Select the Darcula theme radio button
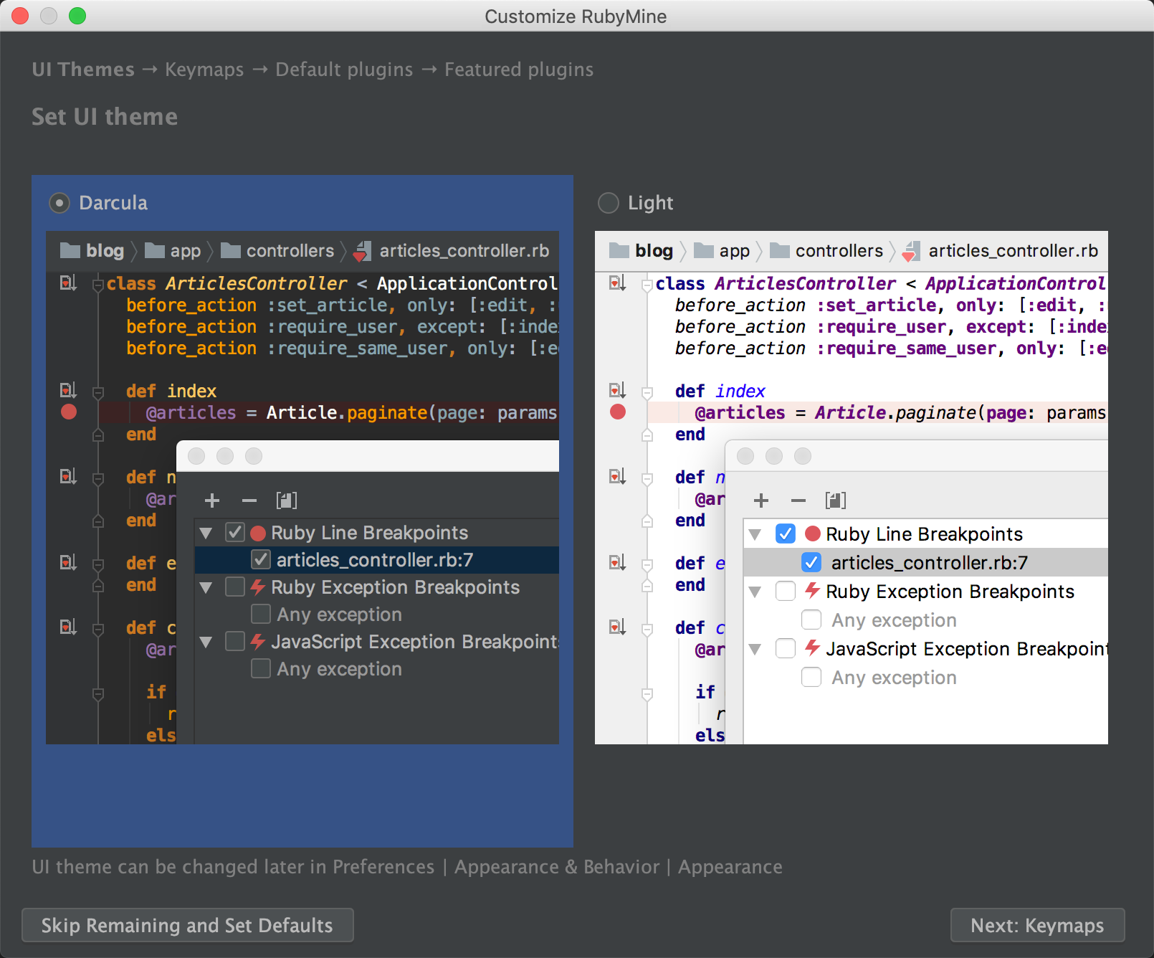Viewport: 1154px width, 958px height. pos(59,203)
